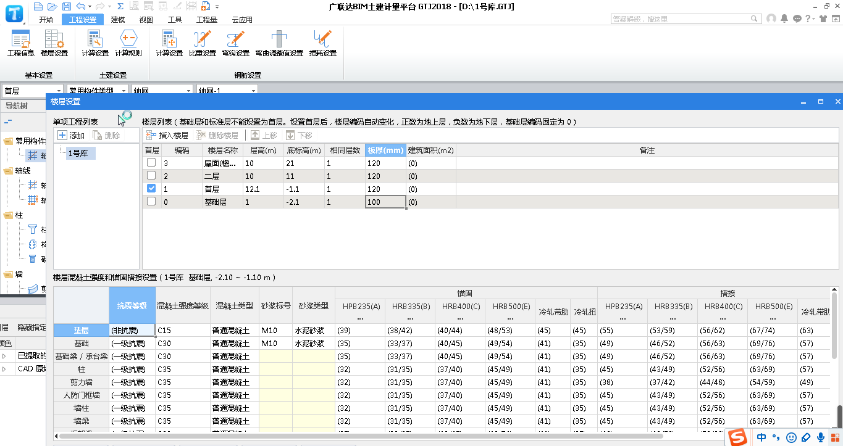Screen dimensions: 843x446
Task: Click 删除 in the project list toolbar
Action: point(106,135)
